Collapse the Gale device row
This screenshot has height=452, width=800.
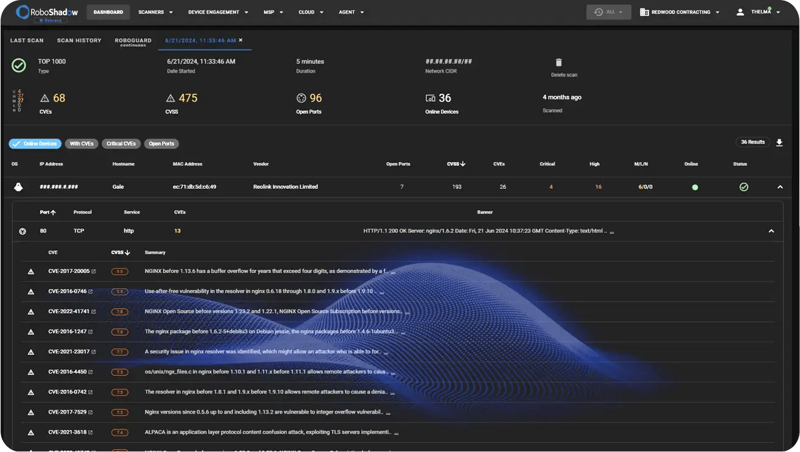[780, 187]
